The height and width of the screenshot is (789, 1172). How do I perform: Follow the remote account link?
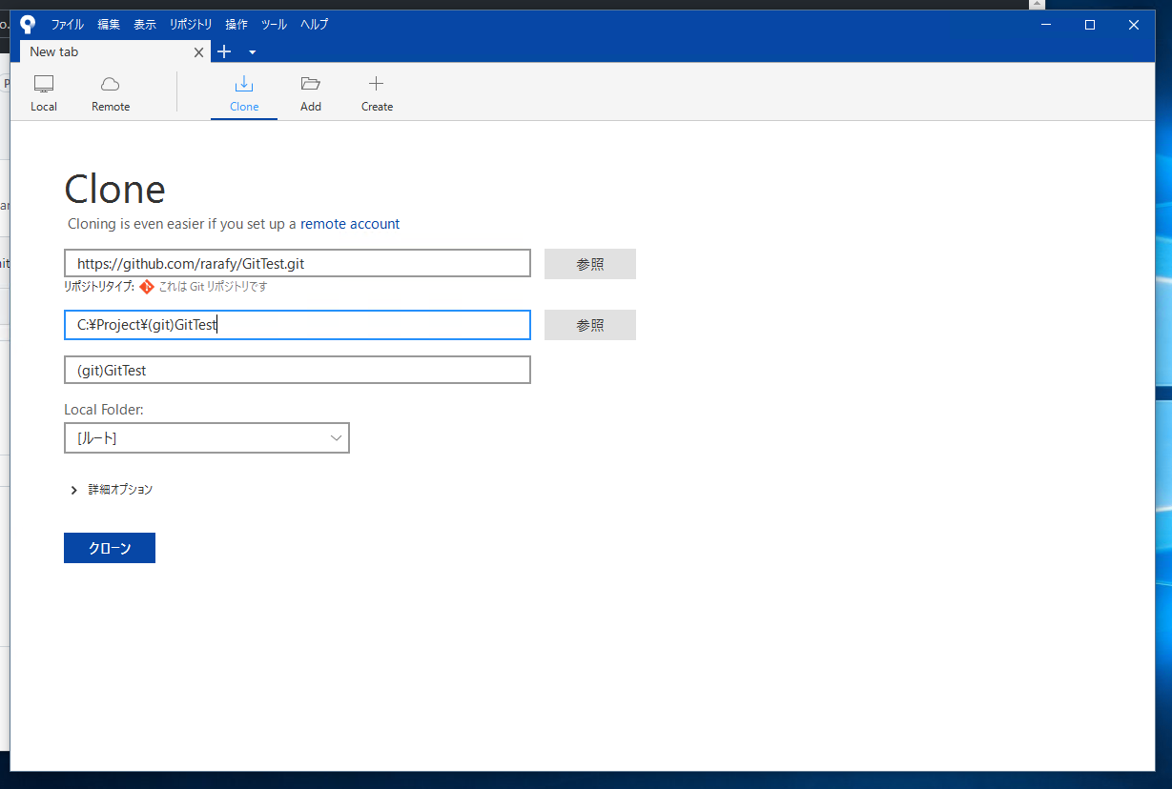350,224
